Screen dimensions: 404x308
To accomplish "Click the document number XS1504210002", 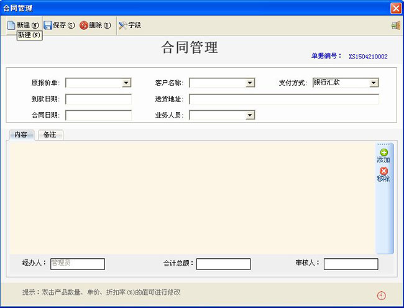I will (368, 57).
